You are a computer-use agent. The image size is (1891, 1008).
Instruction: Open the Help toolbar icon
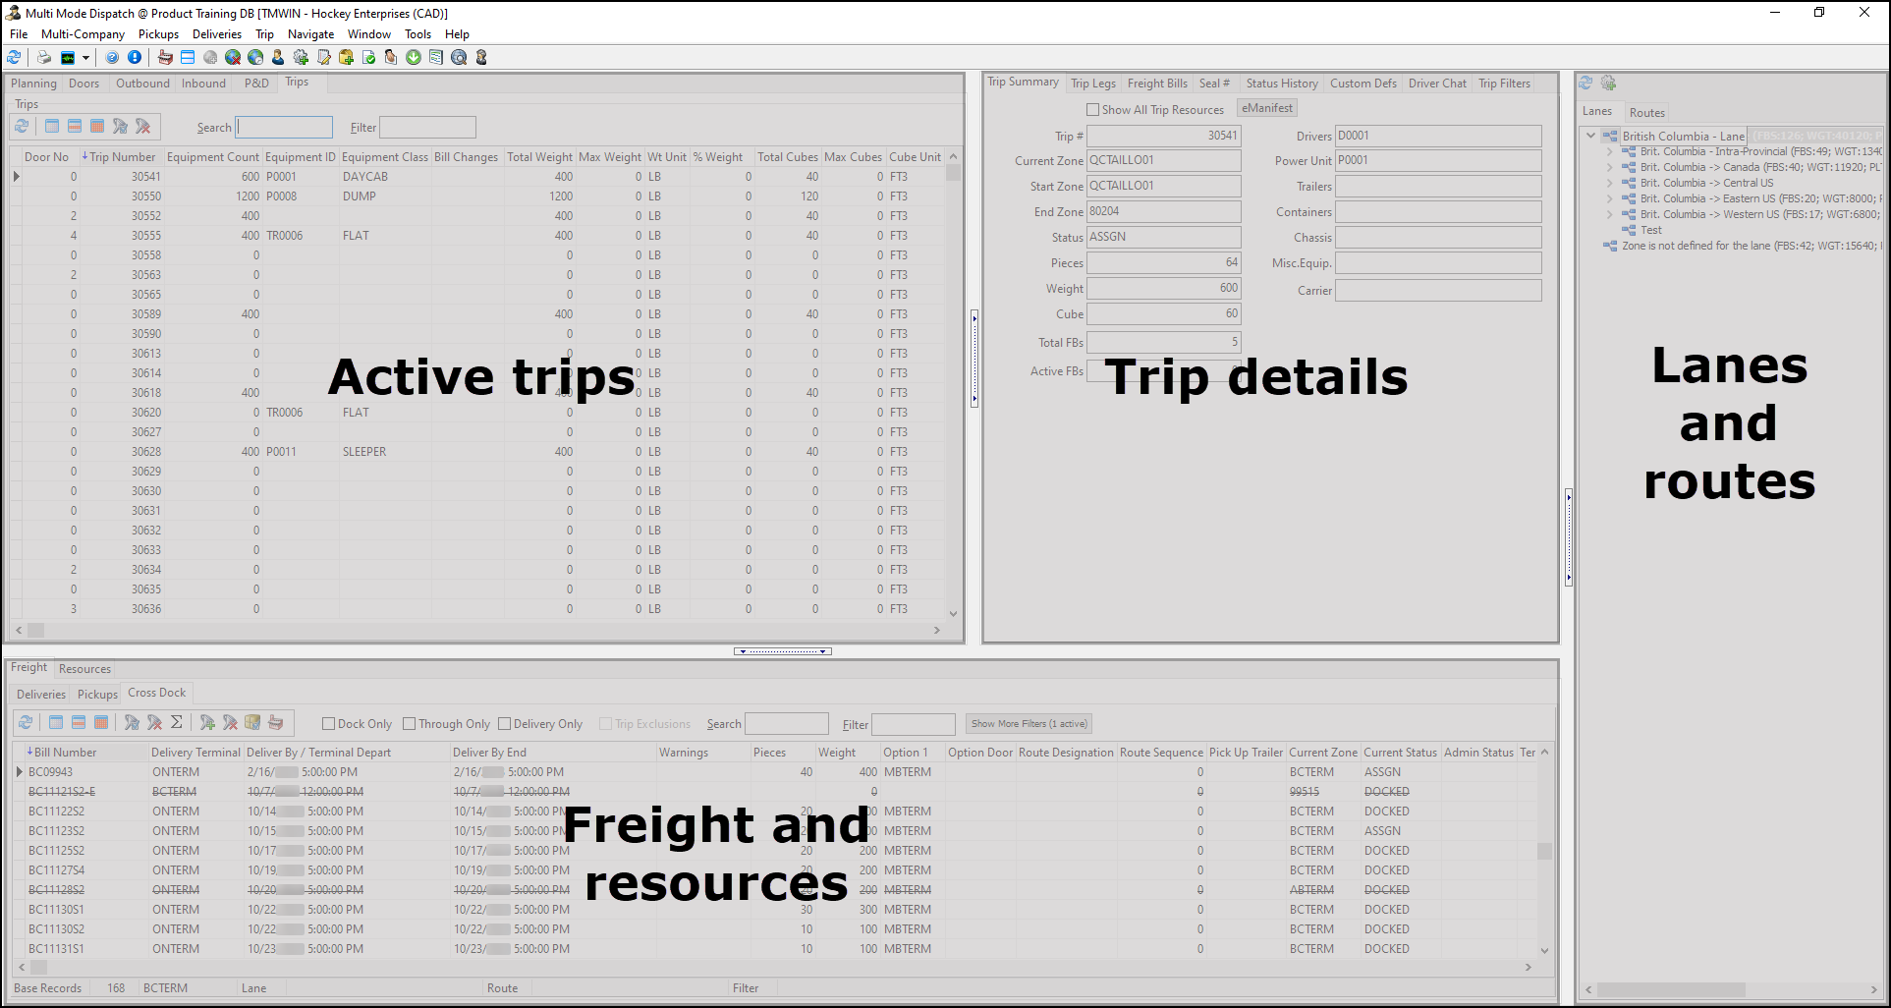[x=110, y=57]
